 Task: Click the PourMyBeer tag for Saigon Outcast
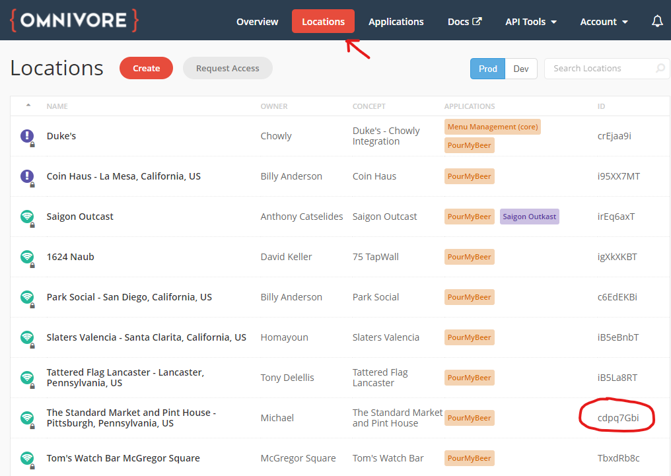(470, 217)
